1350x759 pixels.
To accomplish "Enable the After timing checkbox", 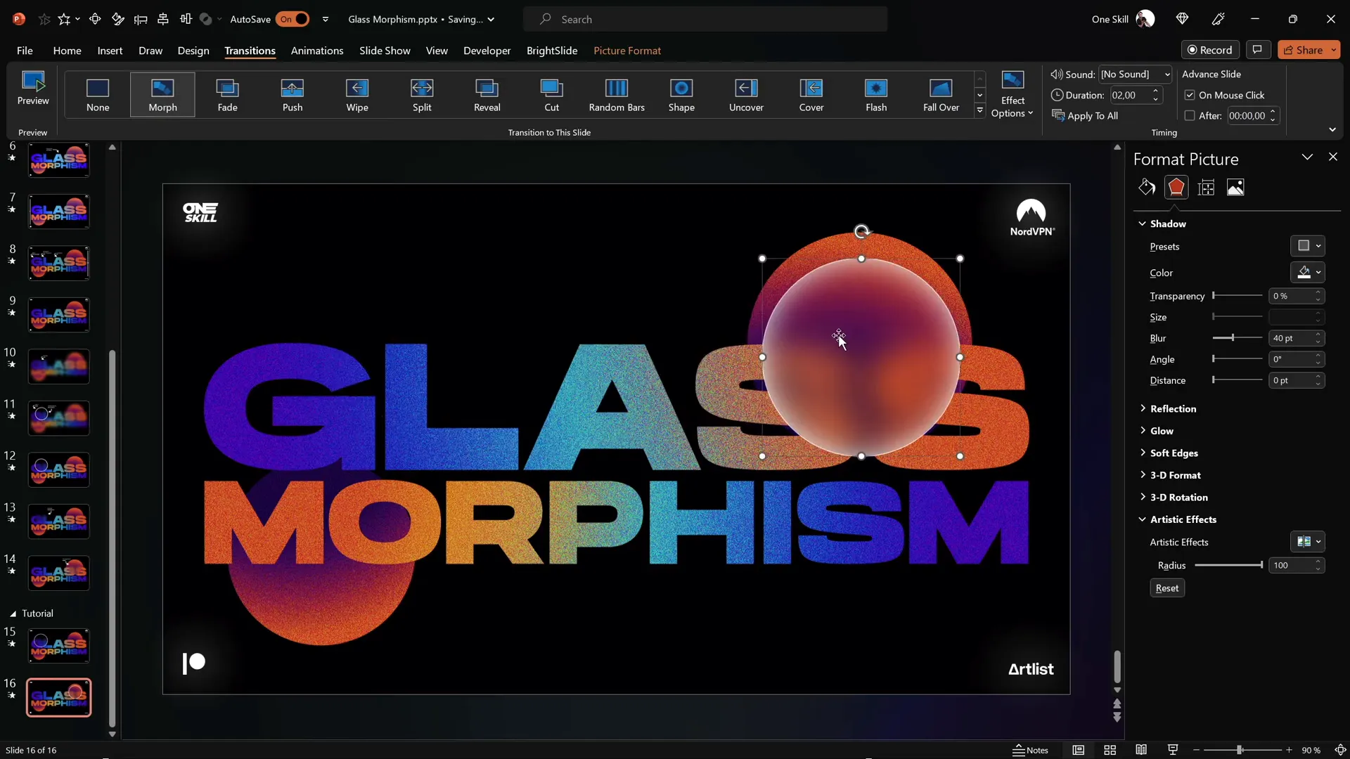I will (1190, 116).
